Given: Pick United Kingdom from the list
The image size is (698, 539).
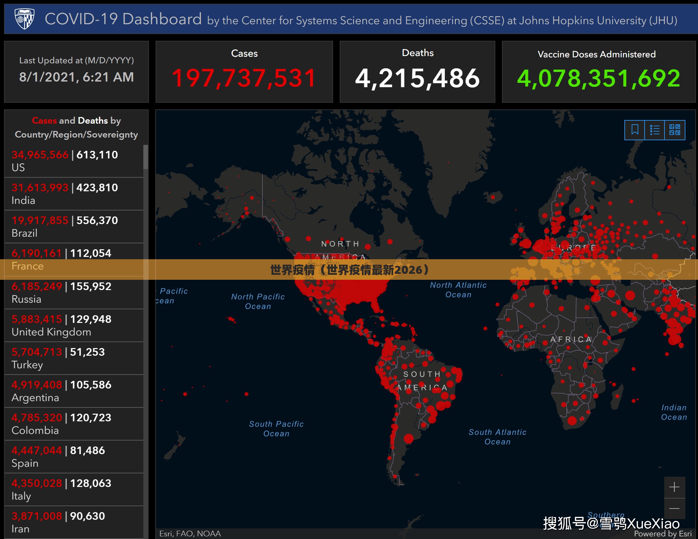Looking at the screenshot, I should point(74,325).
